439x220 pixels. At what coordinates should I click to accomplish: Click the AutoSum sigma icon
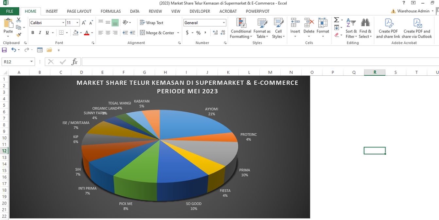[337, 20]
